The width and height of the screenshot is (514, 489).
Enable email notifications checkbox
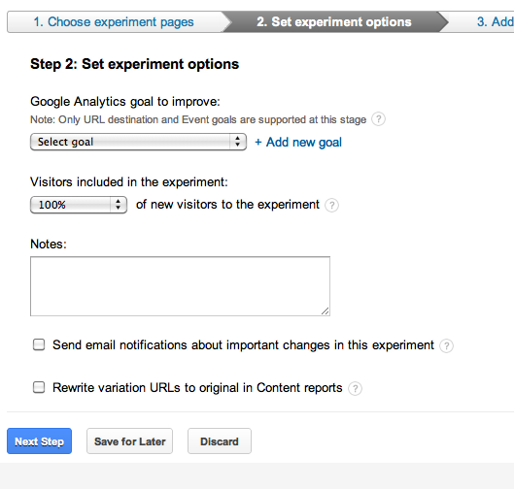pos(39,344)
